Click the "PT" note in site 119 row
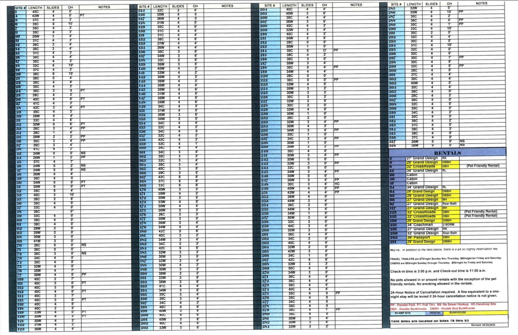 pyautogui.click(x=84, y=312)
